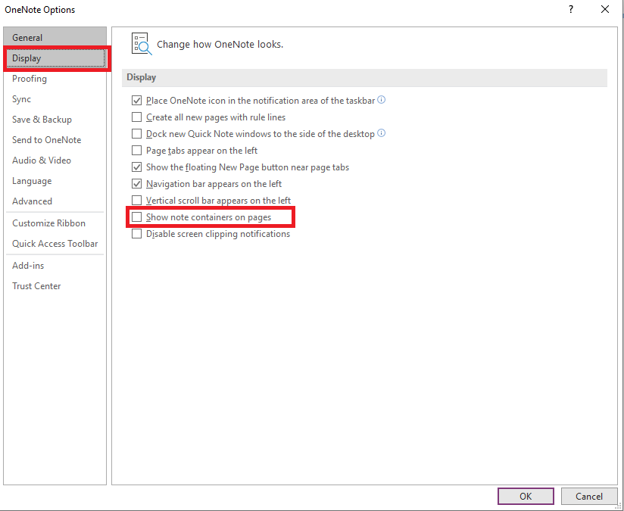Click info icon beside Dock new Quick Note option
This screenshot has height=511, width=624.
pos(380,133)
